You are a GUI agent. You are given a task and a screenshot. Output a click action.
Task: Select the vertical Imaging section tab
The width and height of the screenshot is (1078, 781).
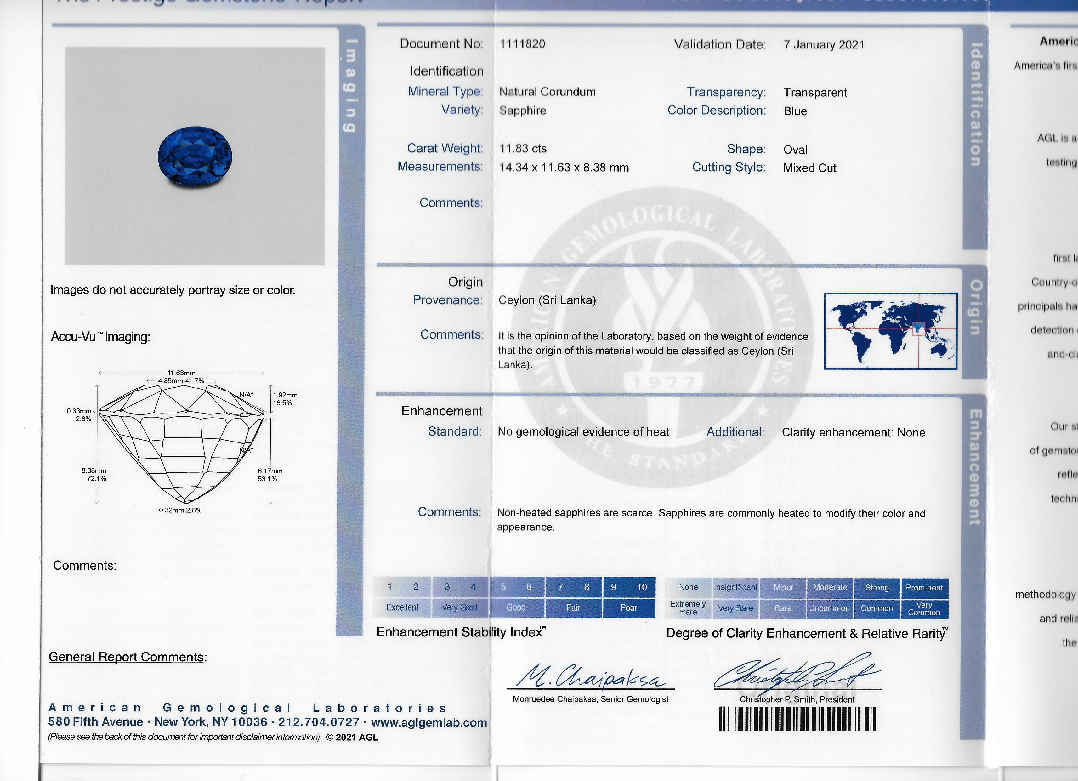point(351,86)
